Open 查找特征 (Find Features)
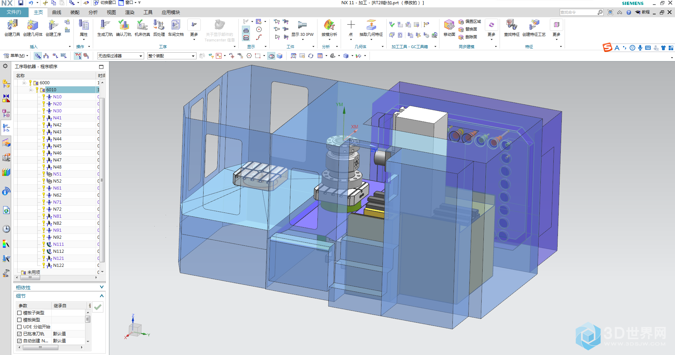 [512, 28]
